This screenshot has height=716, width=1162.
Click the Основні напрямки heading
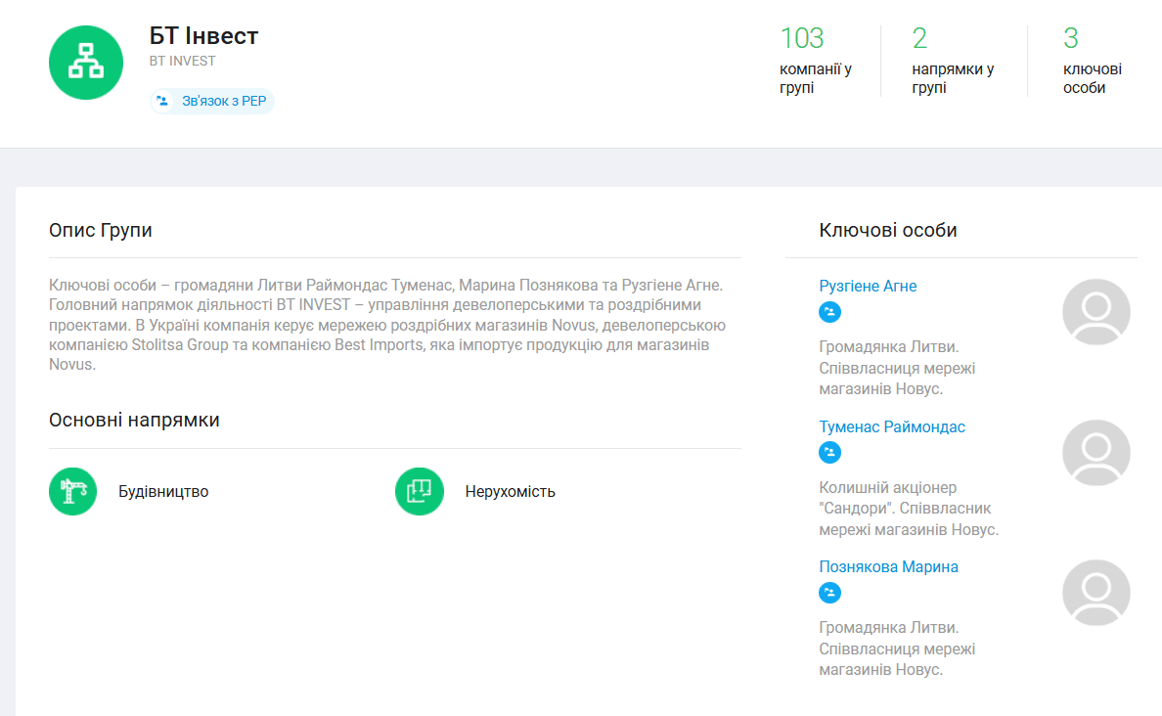tap(134, 421)
